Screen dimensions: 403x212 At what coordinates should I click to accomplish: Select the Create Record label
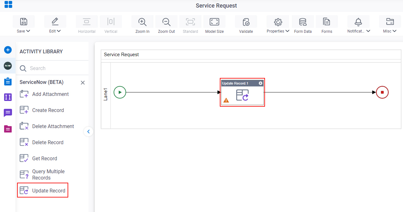(x=48, y=110)
